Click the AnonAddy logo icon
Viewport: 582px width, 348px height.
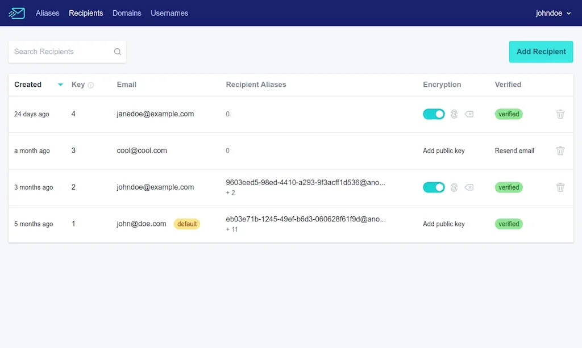(x=17, y=13)
